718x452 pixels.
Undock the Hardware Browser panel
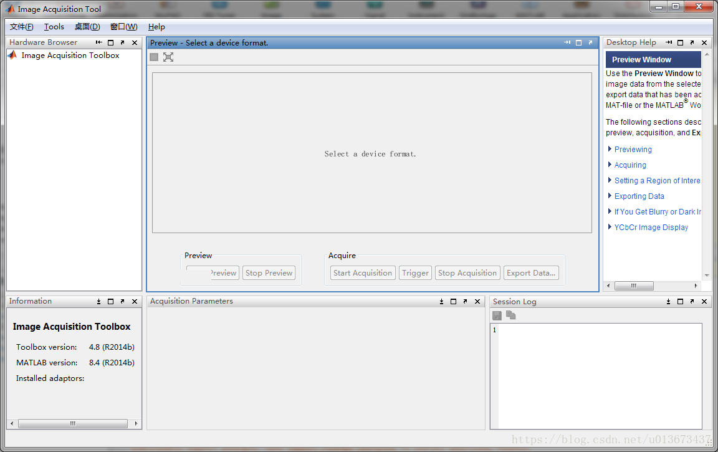pos(122,42)
